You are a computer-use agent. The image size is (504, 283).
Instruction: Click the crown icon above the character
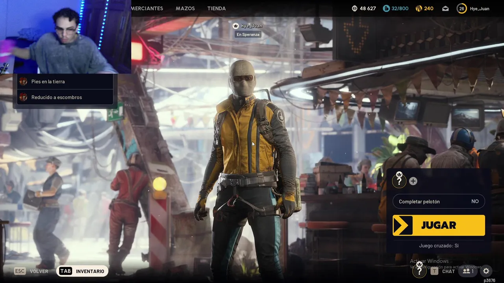coord(236,26)
